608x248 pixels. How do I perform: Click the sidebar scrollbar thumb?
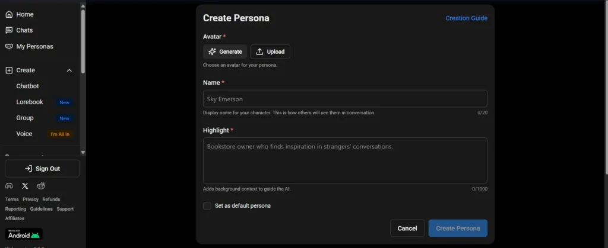(x=83, y=41)
